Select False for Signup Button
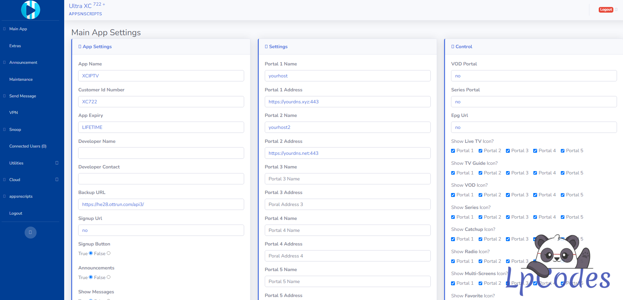The height and width of the screenshot is (300, 623). click(x=108, y=253)
